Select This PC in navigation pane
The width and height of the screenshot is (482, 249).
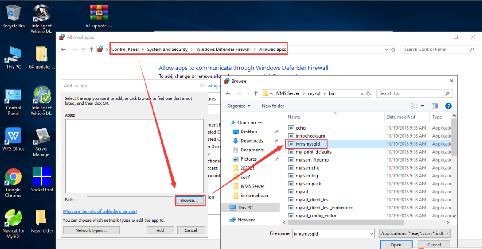[245, 207]
